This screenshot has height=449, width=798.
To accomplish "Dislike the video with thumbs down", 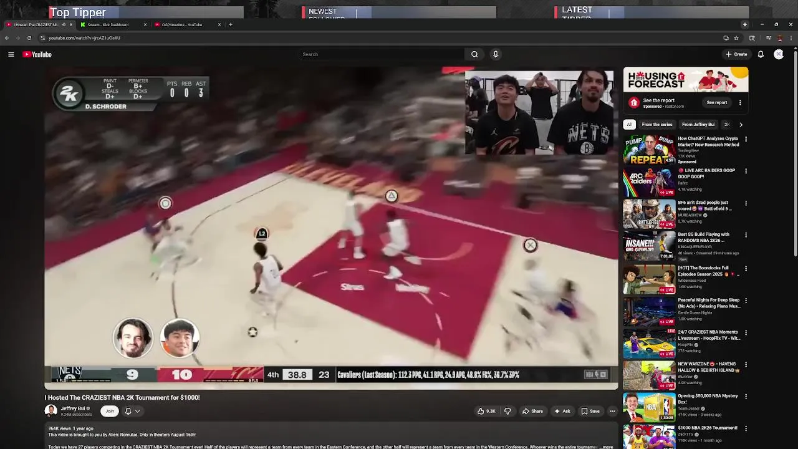I will click(x=507, y=411).
